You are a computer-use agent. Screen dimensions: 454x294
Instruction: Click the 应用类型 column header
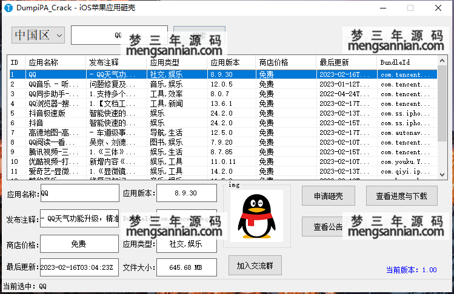(x=177, y=62)
